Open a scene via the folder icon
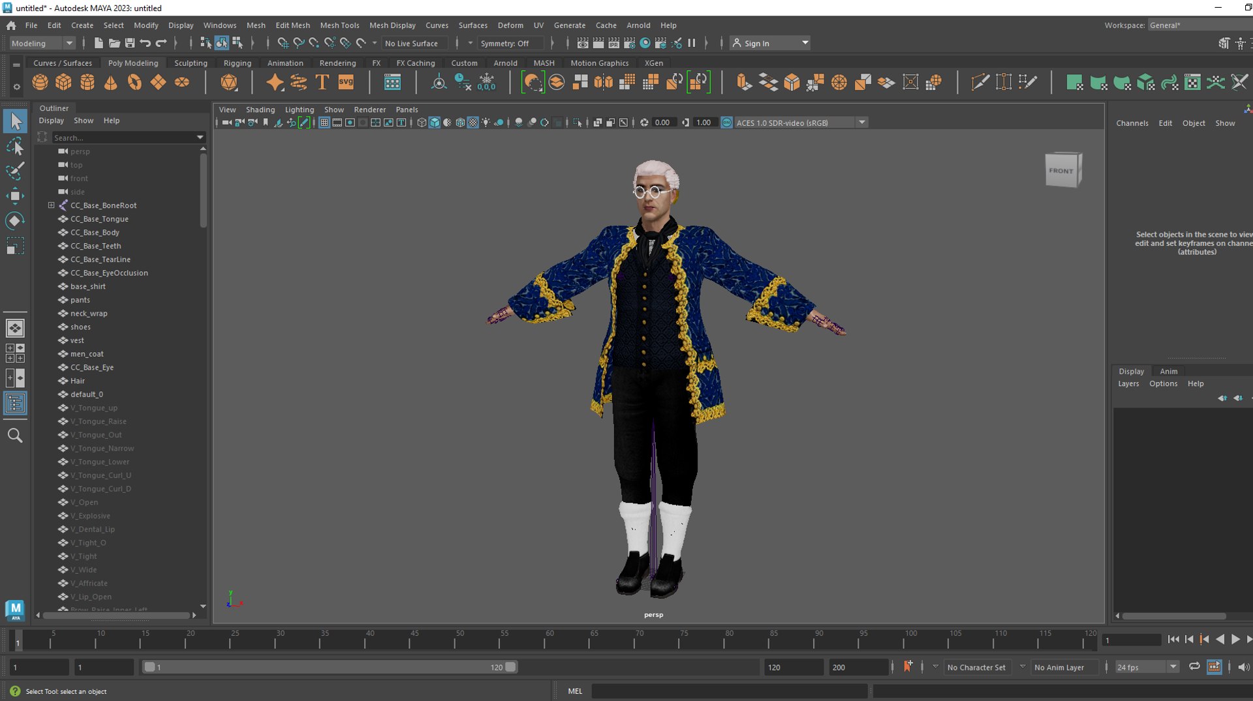1253x701 pixels. tap(114, 43)
